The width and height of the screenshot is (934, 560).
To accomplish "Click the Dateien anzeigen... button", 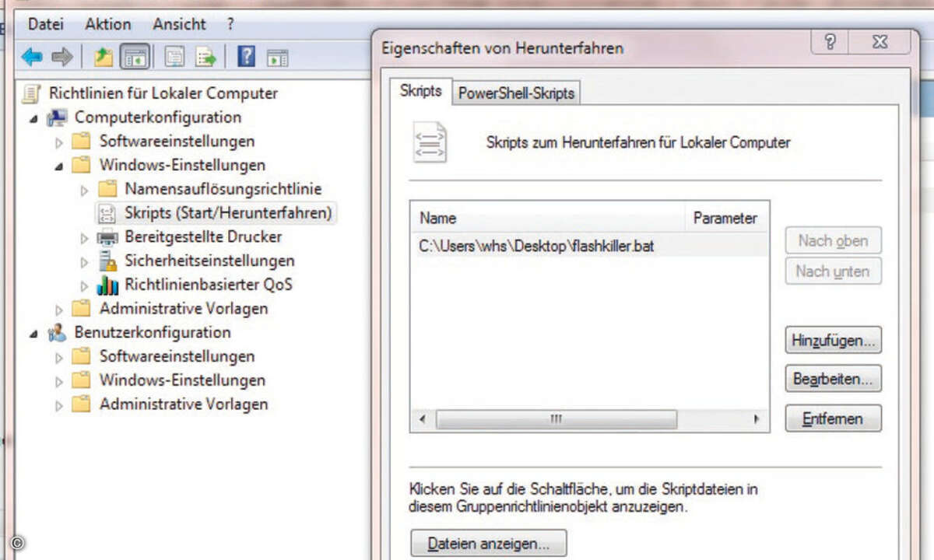I will click(x=489, y=544).
